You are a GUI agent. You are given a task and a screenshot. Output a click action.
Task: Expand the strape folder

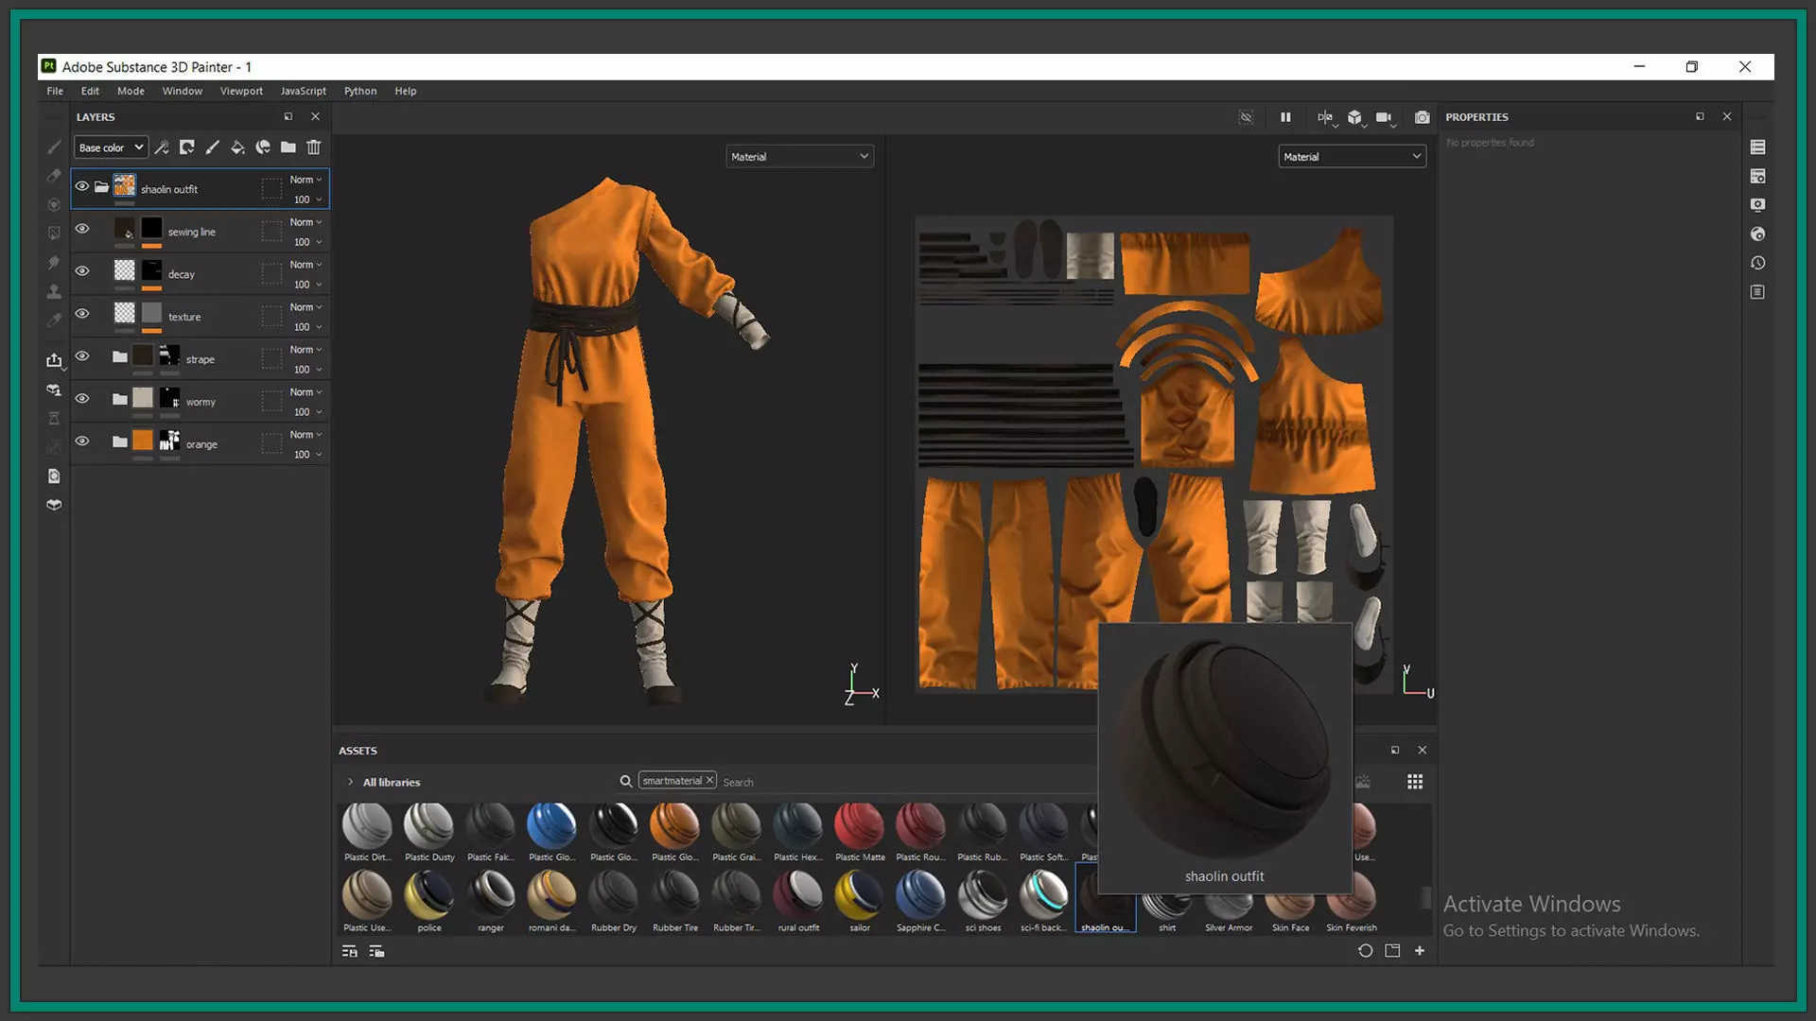click(119, 357)
